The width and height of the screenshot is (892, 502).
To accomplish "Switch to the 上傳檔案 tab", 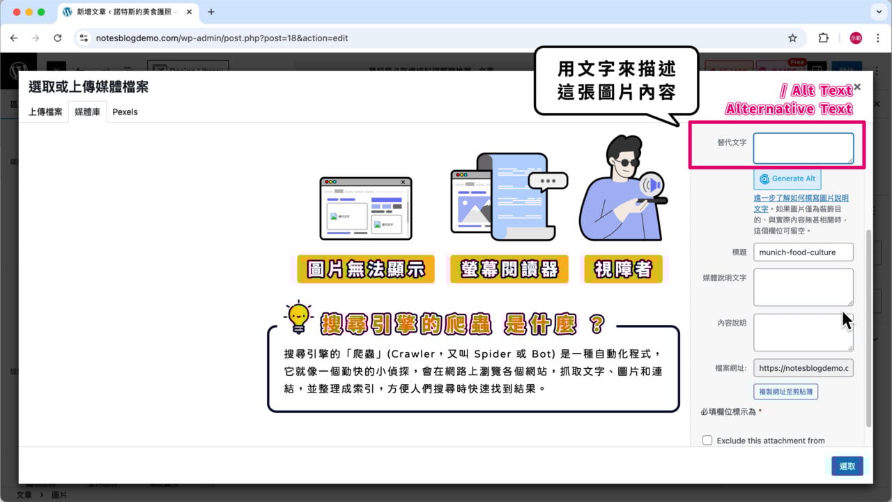I will point(44,112).
